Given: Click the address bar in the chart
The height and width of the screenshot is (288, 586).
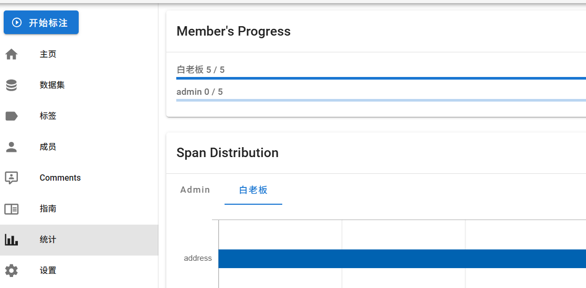Looking at the screenshot, I should 402,259.
